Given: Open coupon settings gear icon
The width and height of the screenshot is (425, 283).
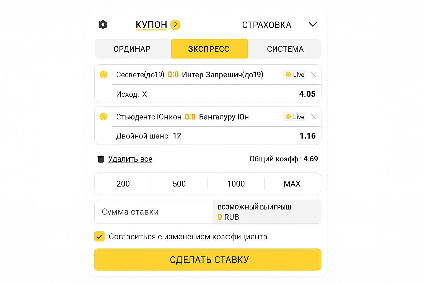Looking at the screenshot, I should tap(103, 25).
